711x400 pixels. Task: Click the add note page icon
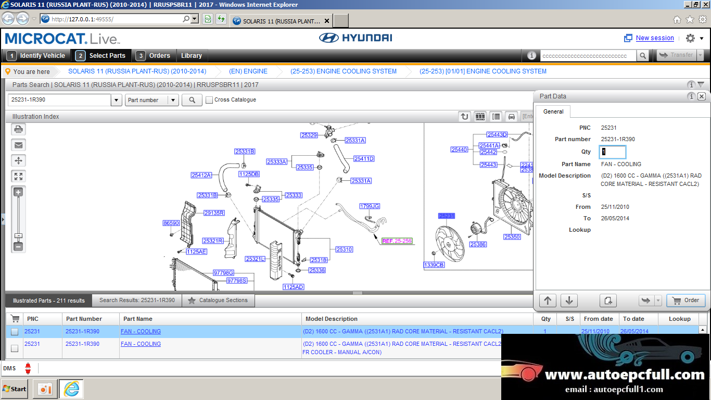click(x=608, y=301)
